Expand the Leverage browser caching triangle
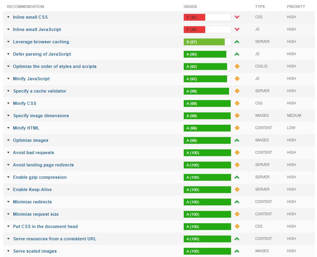Screen dimensions: 317x257 pos(8,42)
